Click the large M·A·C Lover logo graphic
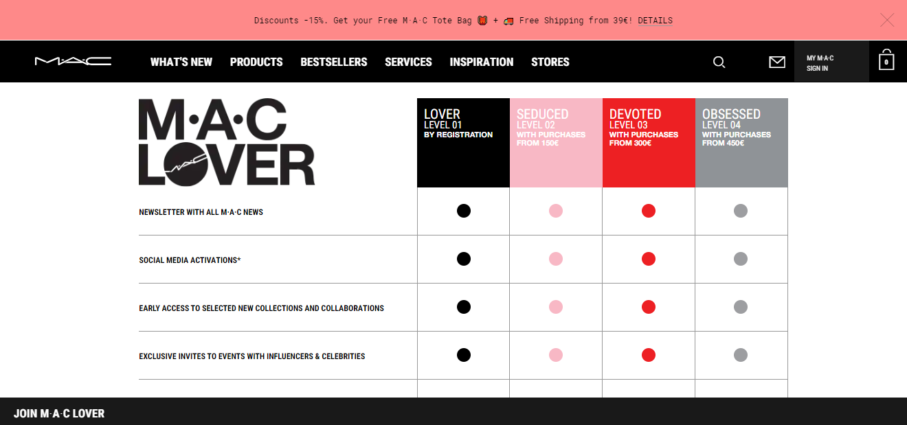Image resolution: width=907 pixels, height=425 pixels. coord(227,142)
